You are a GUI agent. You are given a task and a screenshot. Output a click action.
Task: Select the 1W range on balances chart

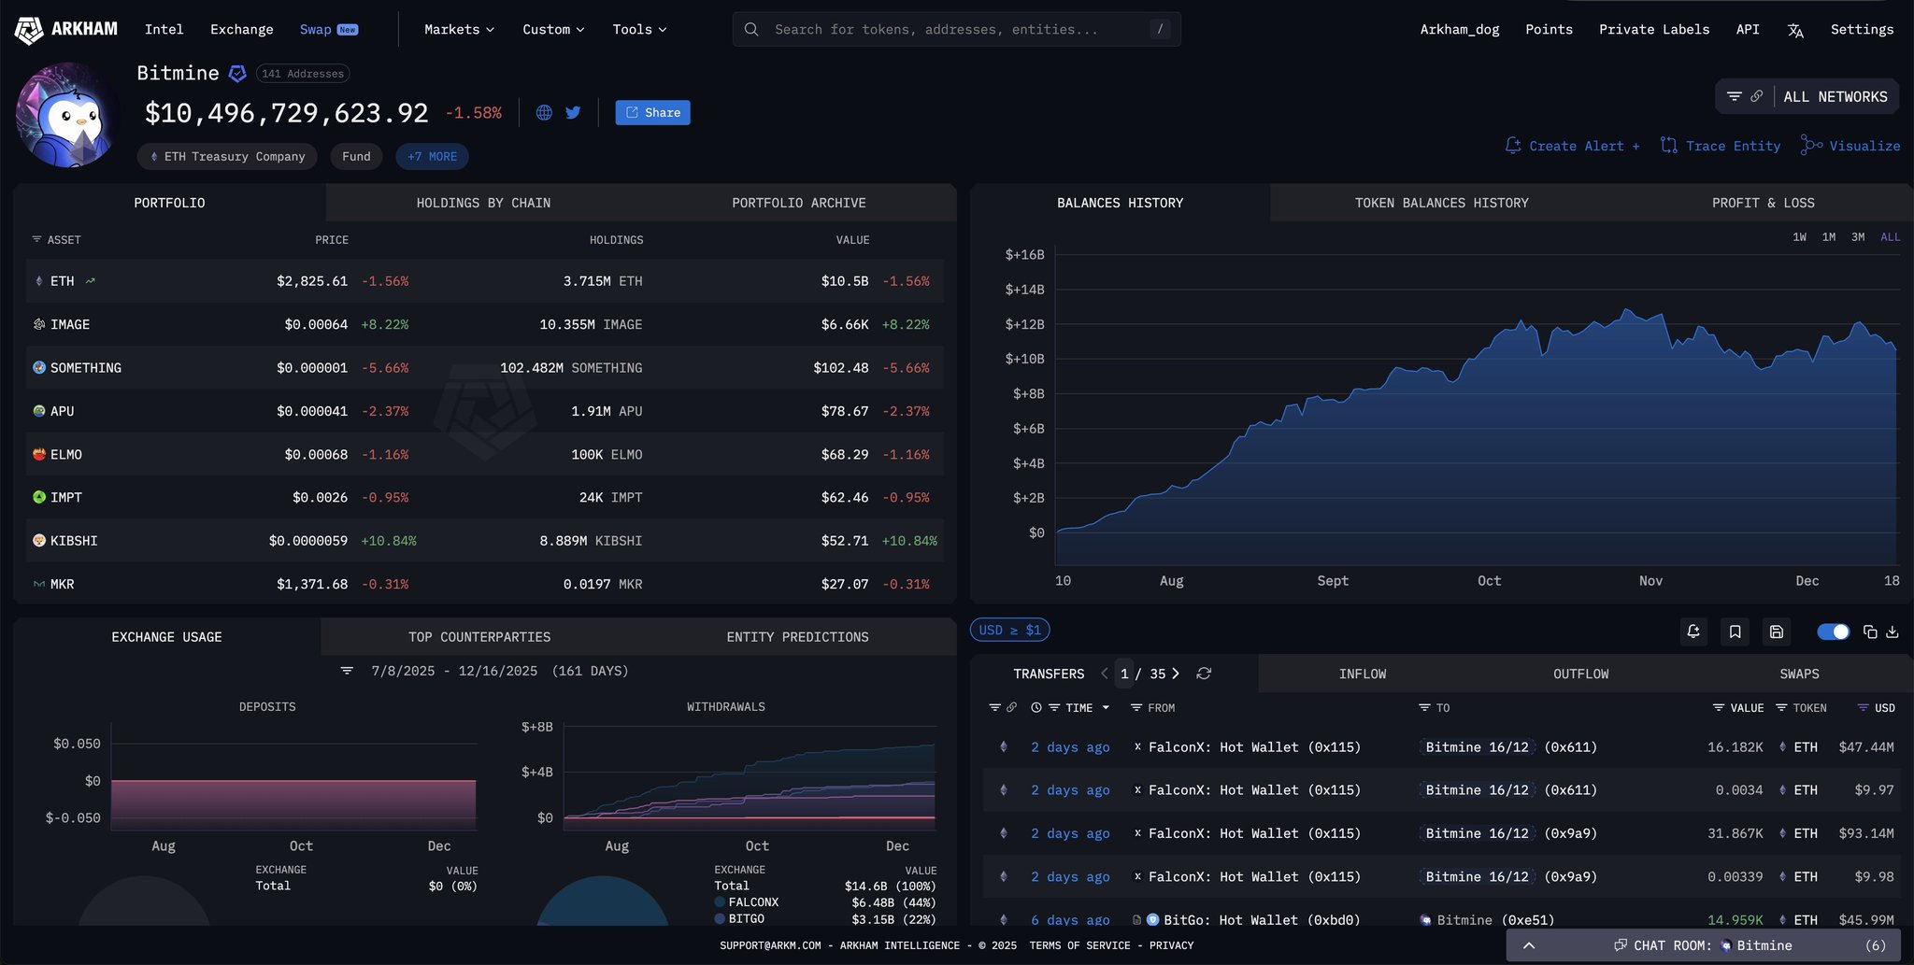point(1799,237)
